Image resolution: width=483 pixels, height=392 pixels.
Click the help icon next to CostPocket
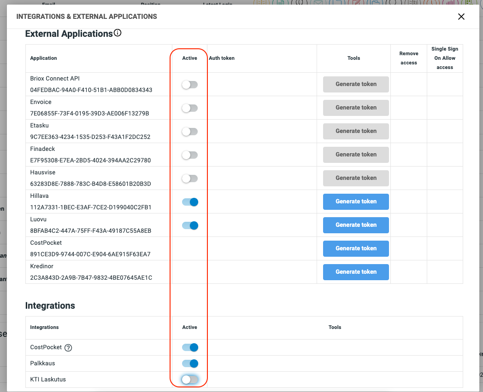pyautogui.click(x=68, y=348)
